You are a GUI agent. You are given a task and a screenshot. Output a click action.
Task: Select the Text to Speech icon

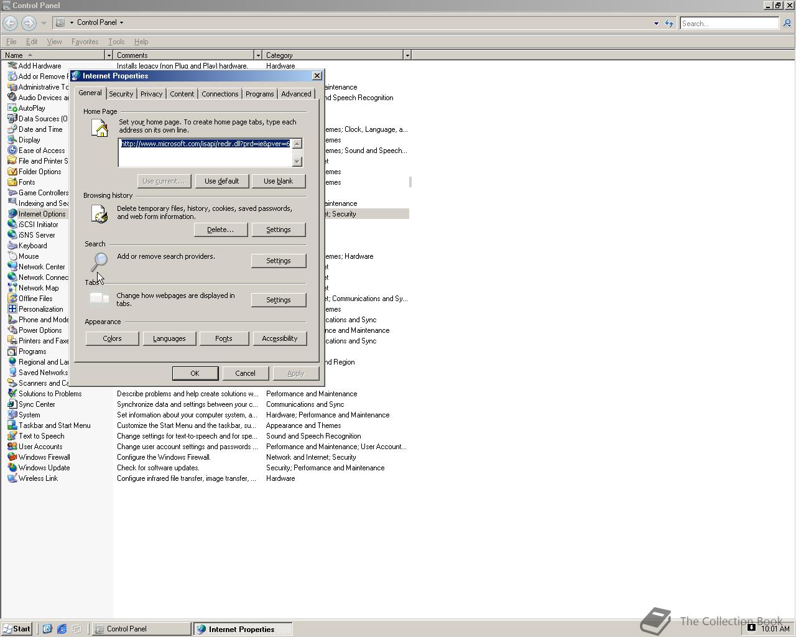coord(12,436)
